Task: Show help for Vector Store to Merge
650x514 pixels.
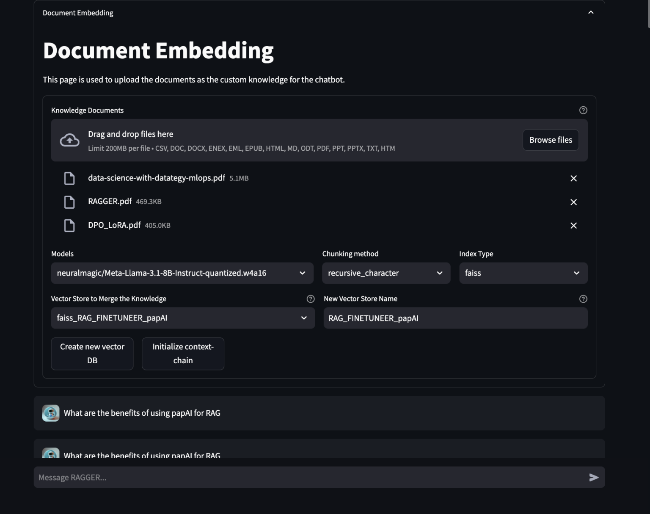Action: point(310,299)
